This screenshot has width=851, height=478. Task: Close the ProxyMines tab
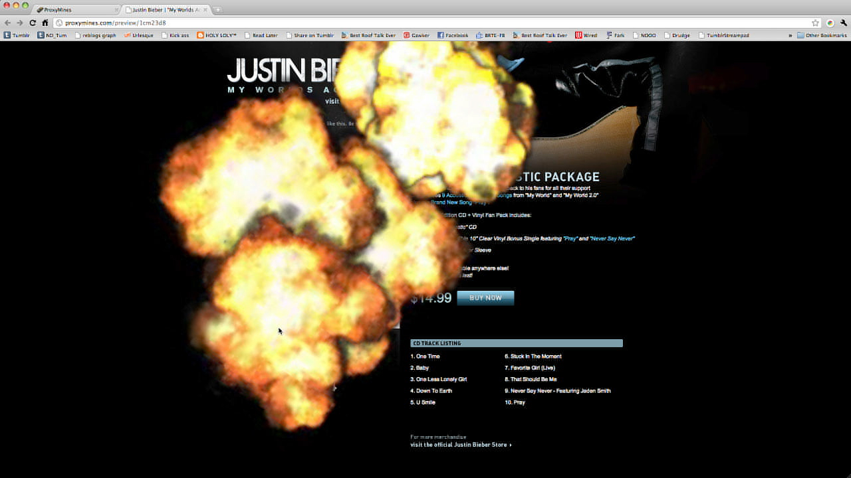pos(116,10)
